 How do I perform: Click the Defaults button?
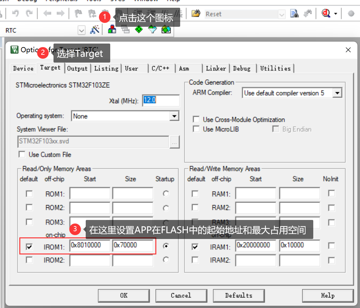pos(238,295)
